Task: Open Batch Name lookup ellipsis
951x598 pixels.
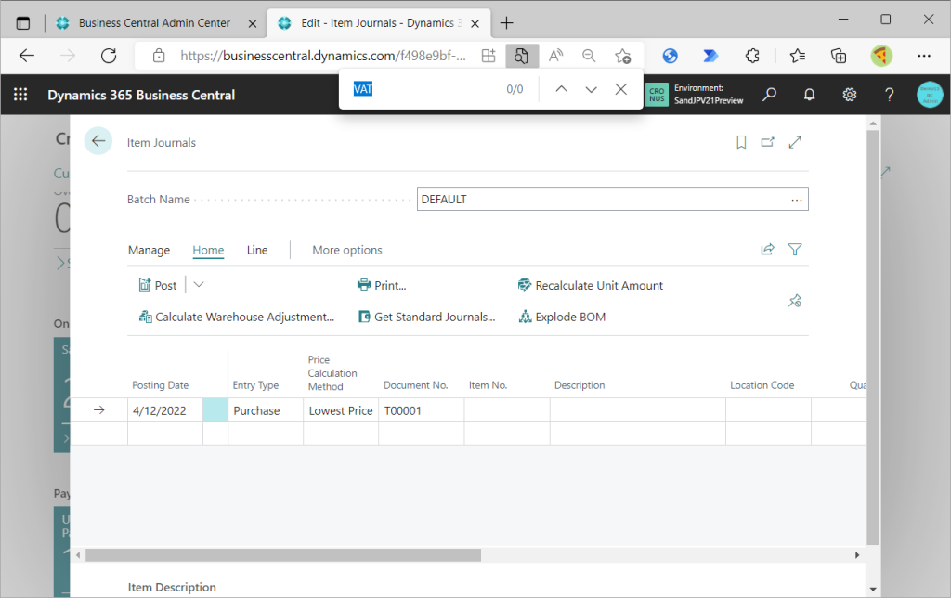Action: pos(796,200)
